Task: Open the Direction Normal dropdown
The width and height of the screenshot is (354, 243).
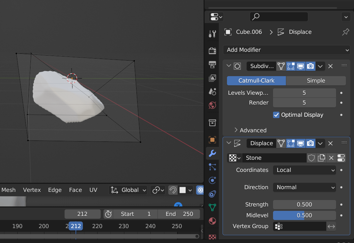Action: click(304, 187)
